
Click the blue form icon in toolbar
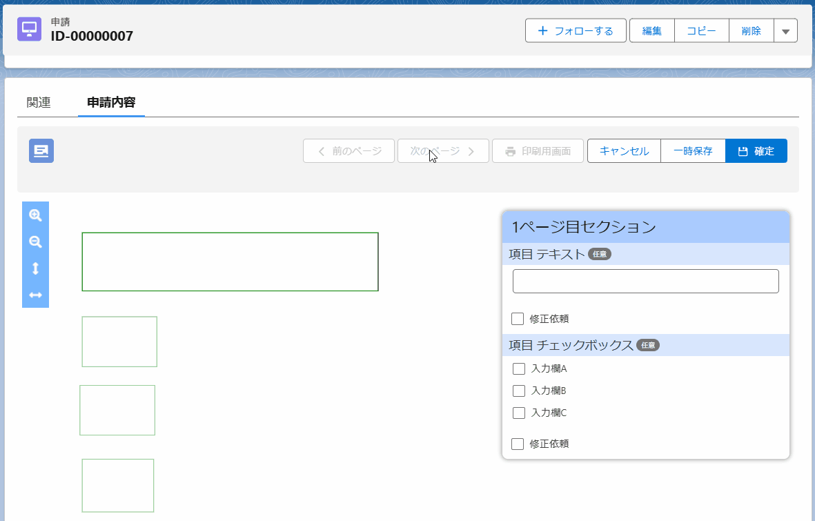41,151
